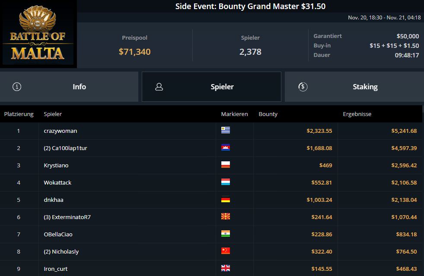The image size is (424, 276).
Task: Click the Battle of Malta logo
Action: click(x=38, y=34)
